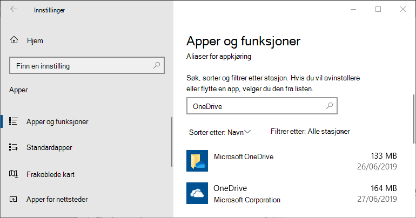416x218 pixels.
Task: Click the right pane vertical scrollbar
Action: 413,119
